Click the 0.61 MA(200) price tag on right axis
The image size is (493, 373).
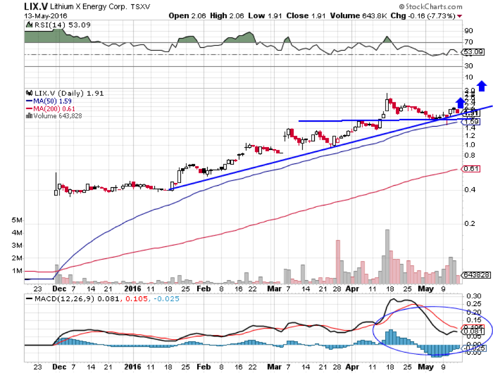tap(472, 169)
